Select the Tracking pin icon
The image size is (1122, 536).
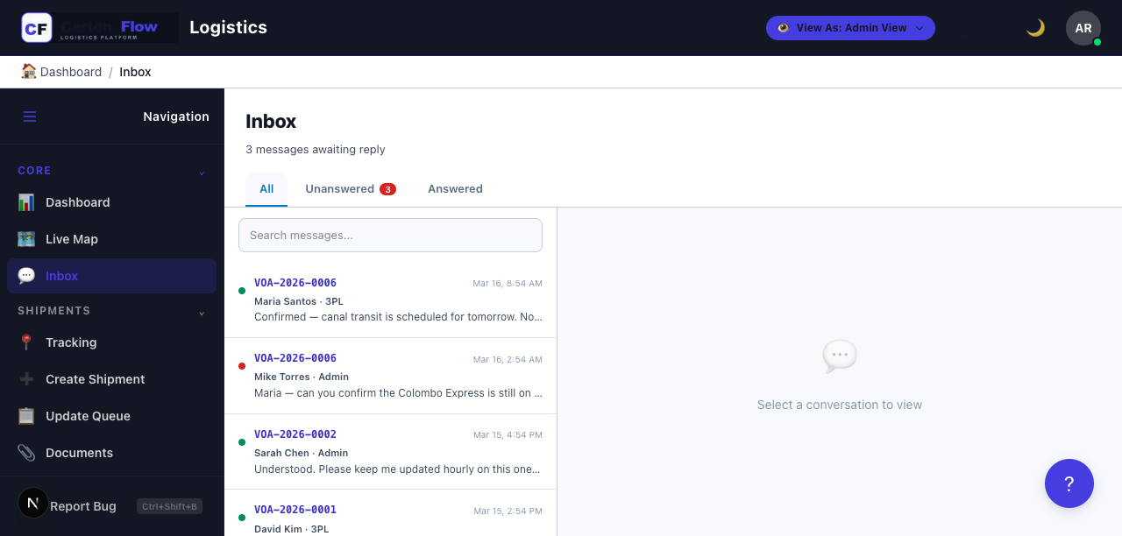coord(26,342)
